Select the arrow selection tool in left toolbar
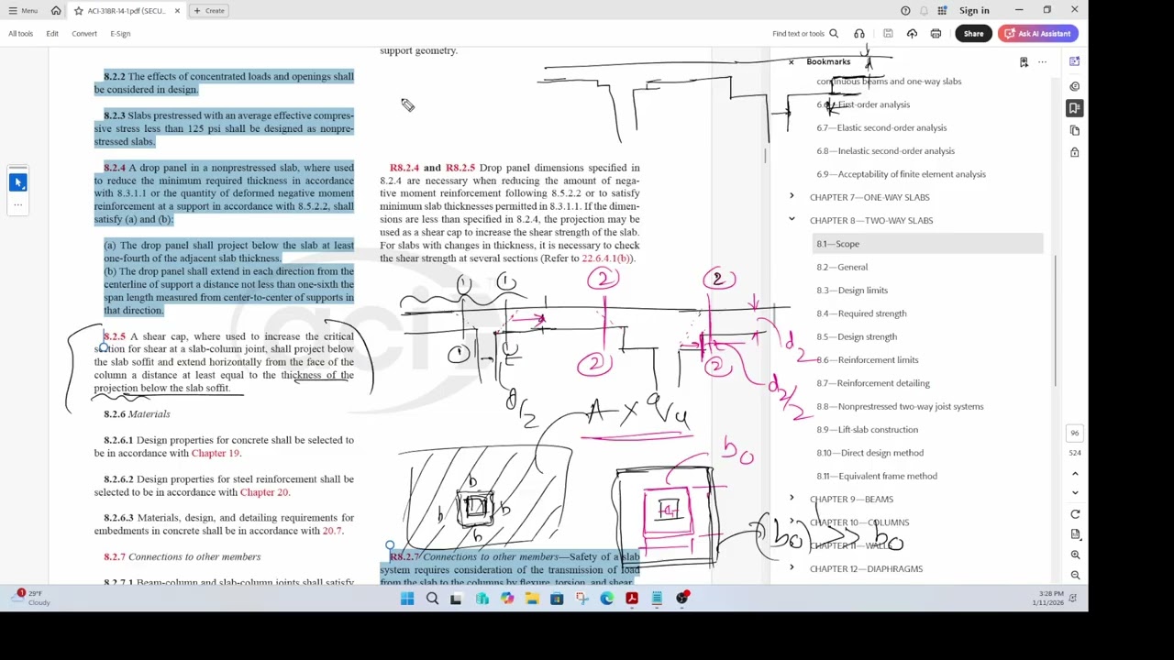Screen dimensions: 1174x660 (17, 182)
